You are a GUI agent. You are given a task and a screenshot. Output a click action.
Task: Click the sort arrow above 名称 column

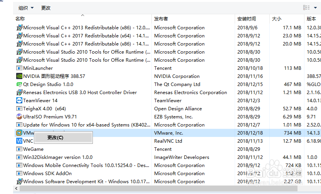82,15
